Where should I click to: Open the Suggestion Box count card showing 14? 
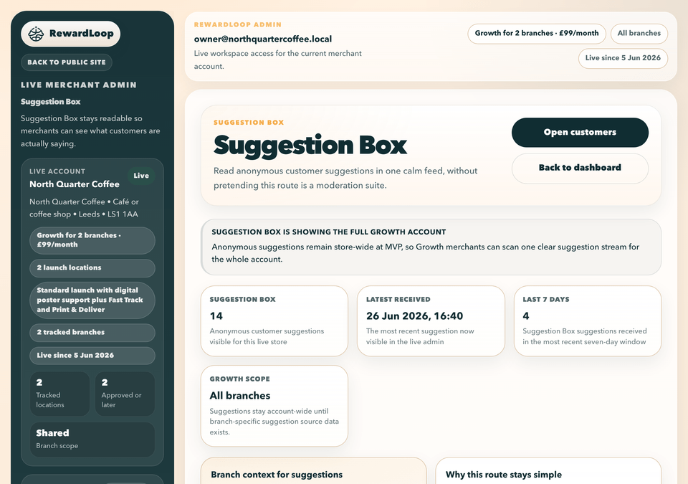(274, 321)
